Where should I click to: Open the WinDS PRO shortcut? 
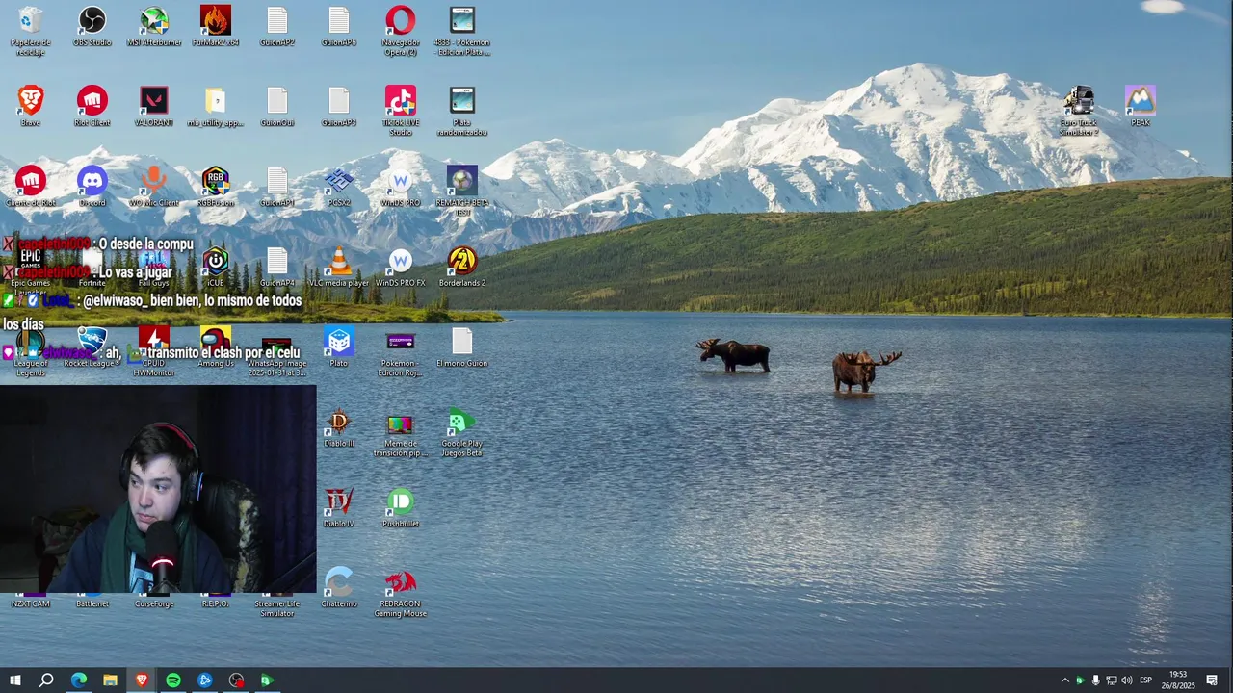(401, 186)
